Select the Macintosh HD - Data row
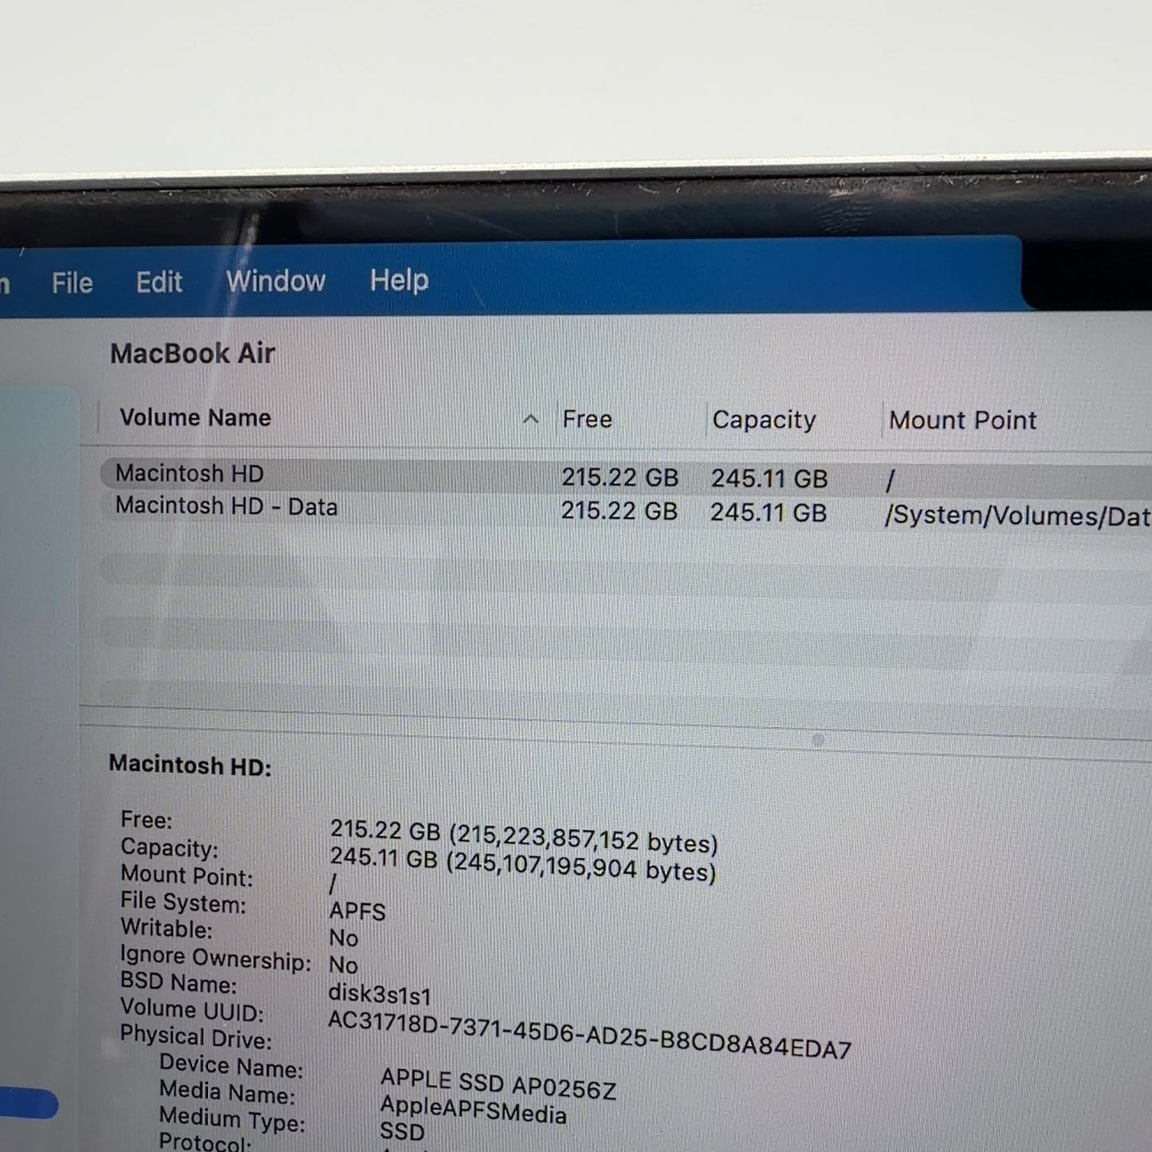The image size is (1152, 1152). pyautogui.click(x=626, y=510)
